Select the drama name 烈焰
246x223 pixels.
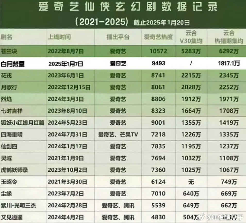[6, 99]
